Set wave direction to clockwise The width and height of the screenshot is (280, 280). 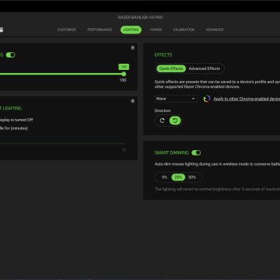(163, 121)
